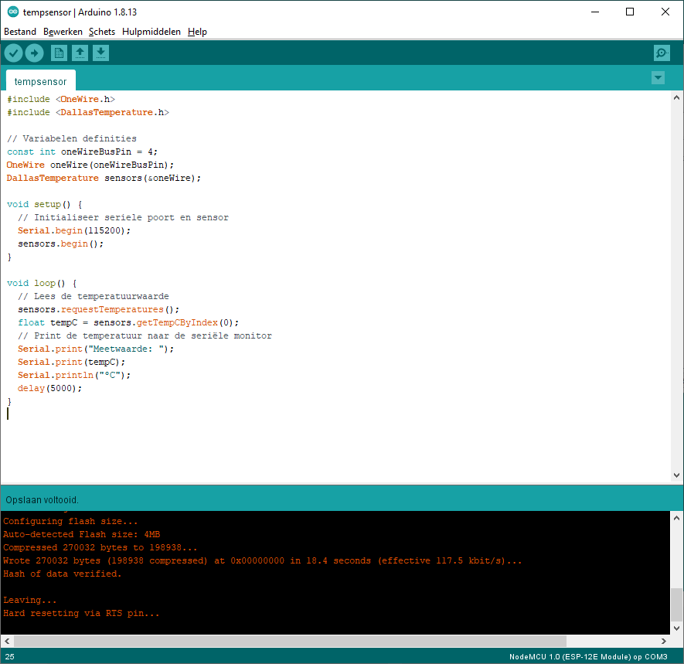Click the 'Wrote 270032 bytes' console line
The width and height of the screenshot is (684, 664).
[263, 560]
